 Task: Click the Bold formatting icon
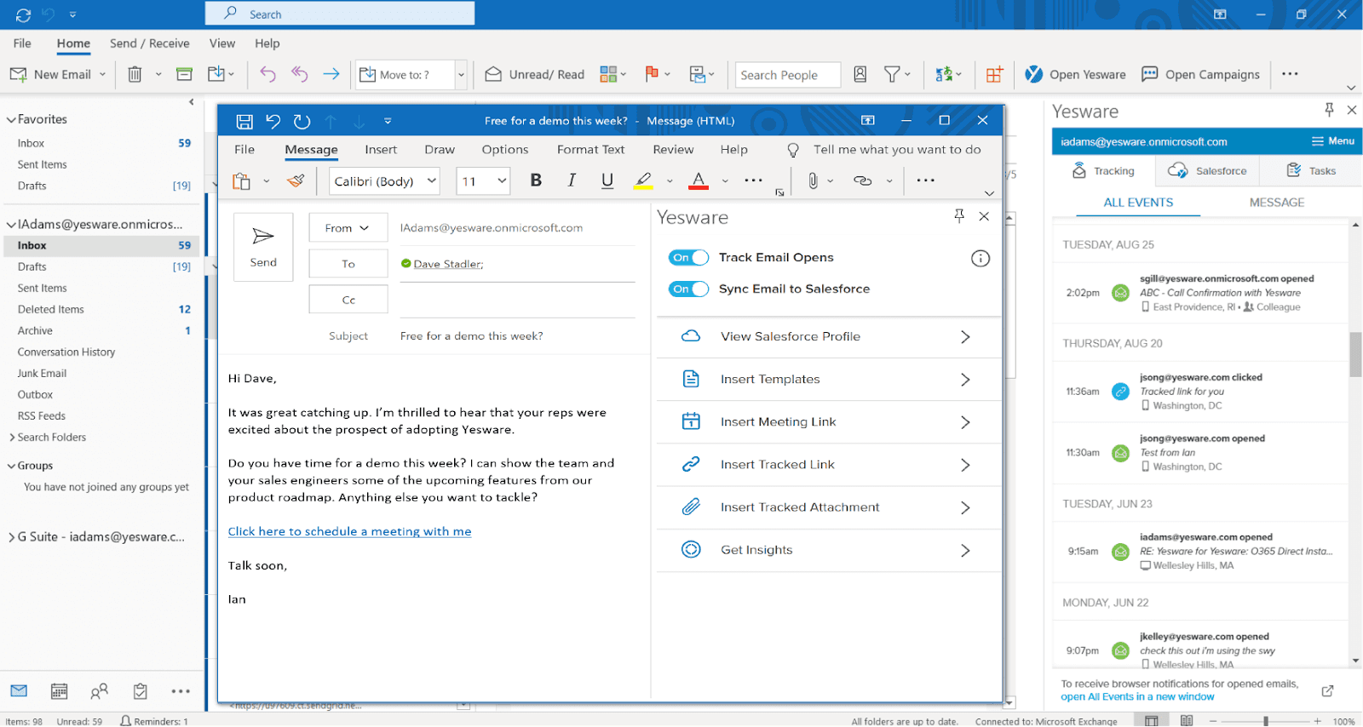tap(536, 180)
